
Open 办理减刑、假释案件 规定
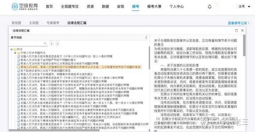tap(57, 74)
